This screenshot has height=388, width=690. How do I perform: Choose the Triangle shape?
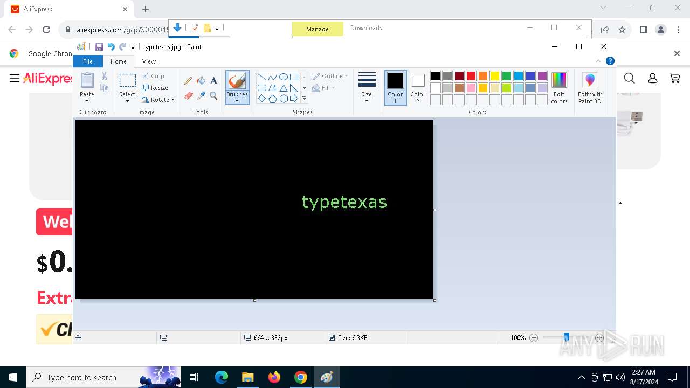pos(283,88)
